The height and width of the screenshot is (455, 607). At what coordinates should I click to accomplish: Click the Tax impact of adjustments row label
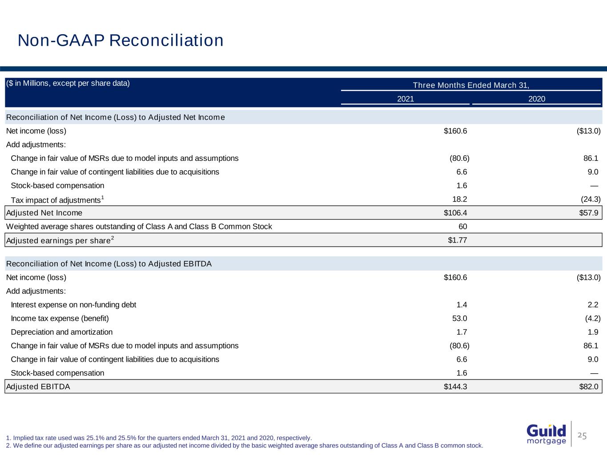pos(56,200)
